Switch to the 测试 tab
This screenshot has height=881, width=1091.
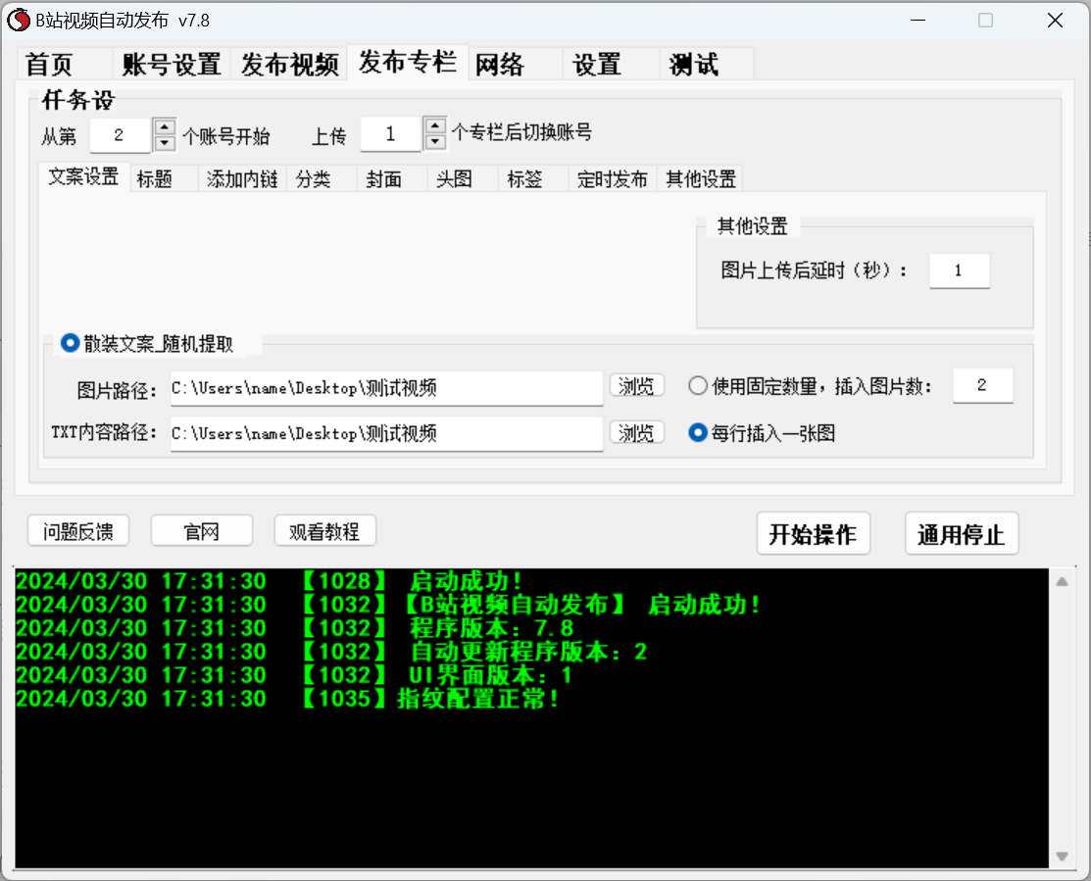pos(707,65)
